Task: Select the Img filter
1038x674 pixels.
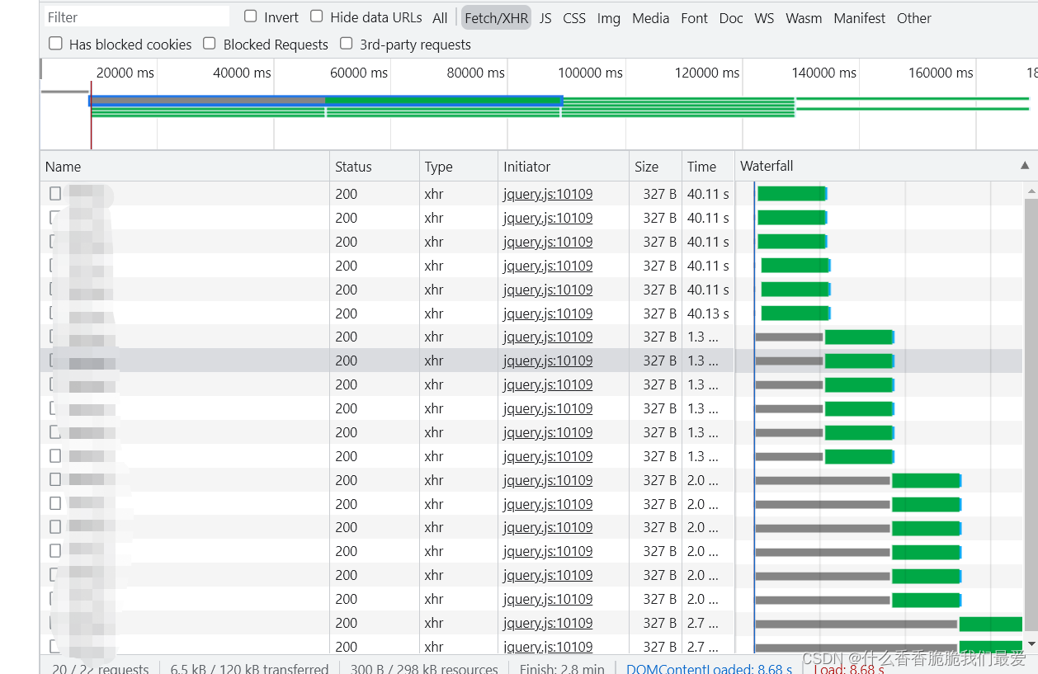Action: pos(608,18)
